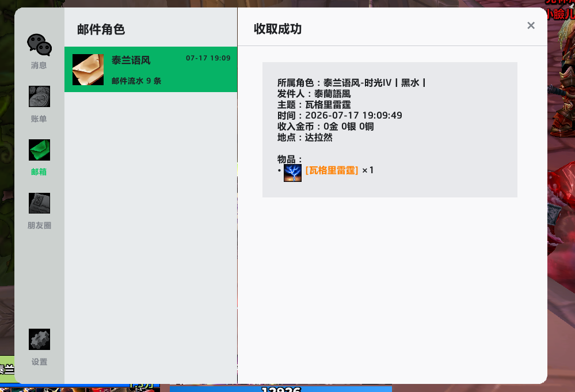This screenshot has height=392, width=575.
Task: Click the 物品 label
Action: point(290,159)
